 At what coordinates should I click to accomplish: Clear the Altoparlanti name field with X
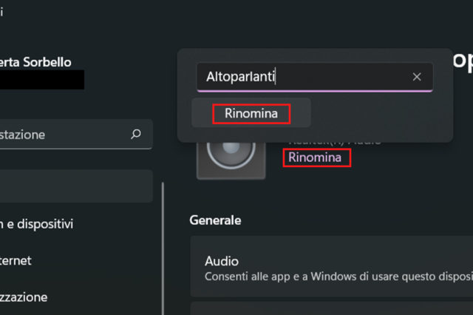pyautogui.click(x=417, y=76)
